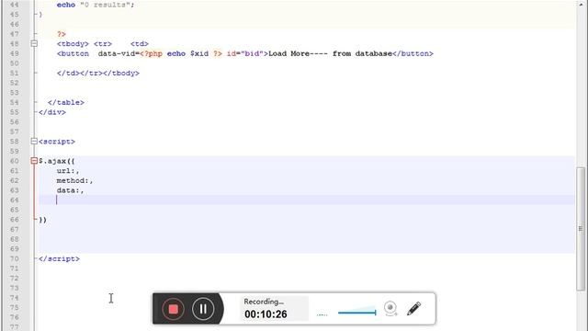Viewport: 588px width, 331px height.
Task: Click line number 49 in the gutter
Action: 15,53
